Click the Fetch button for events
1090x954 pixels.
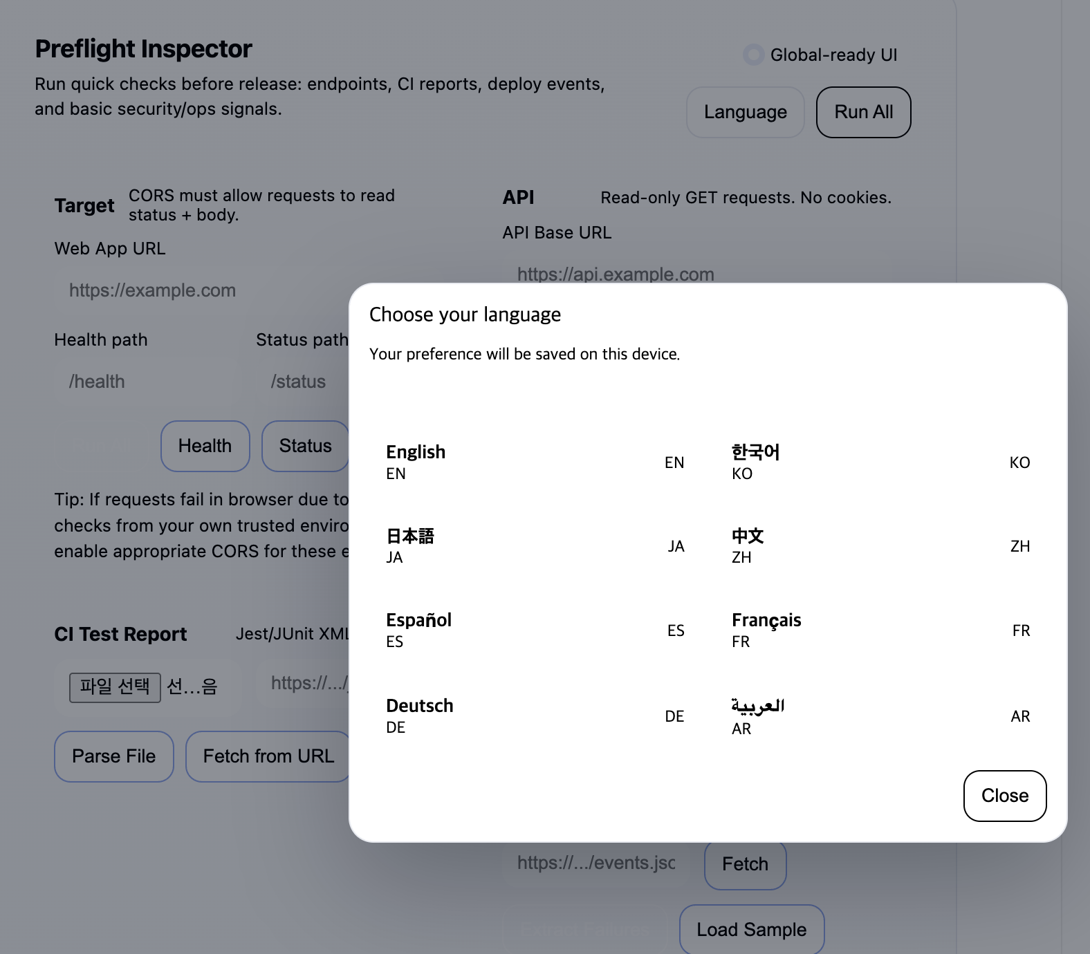point(745,864)
